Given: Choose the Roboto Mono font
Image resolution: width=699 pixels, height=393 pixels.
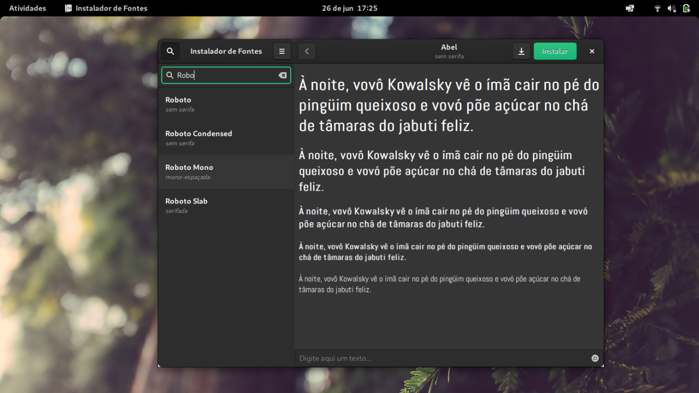Looking at the screenshot, I should [x=226, y=172].
